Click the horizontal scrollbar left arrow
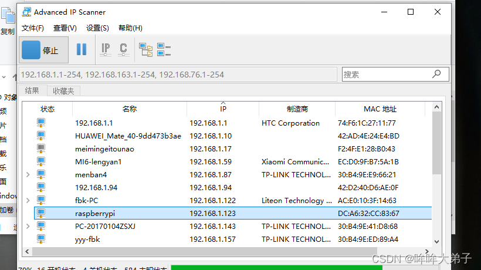 (x=28, y=252)
